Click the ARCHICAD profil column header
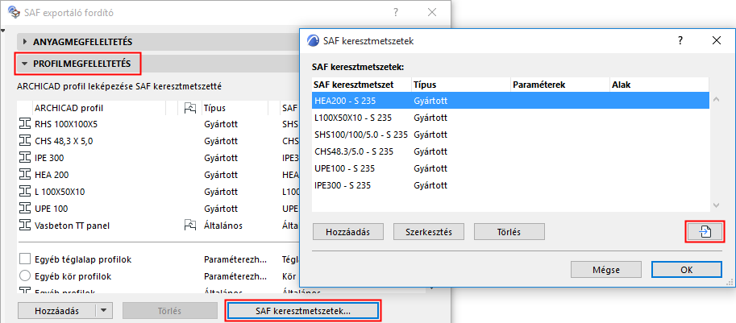 pos(99,108)
